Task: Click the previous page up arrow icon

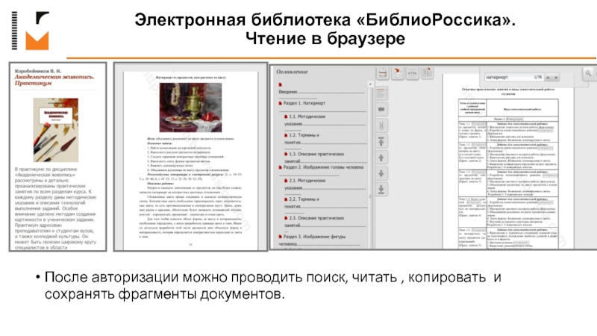Action: pos(381,158)
